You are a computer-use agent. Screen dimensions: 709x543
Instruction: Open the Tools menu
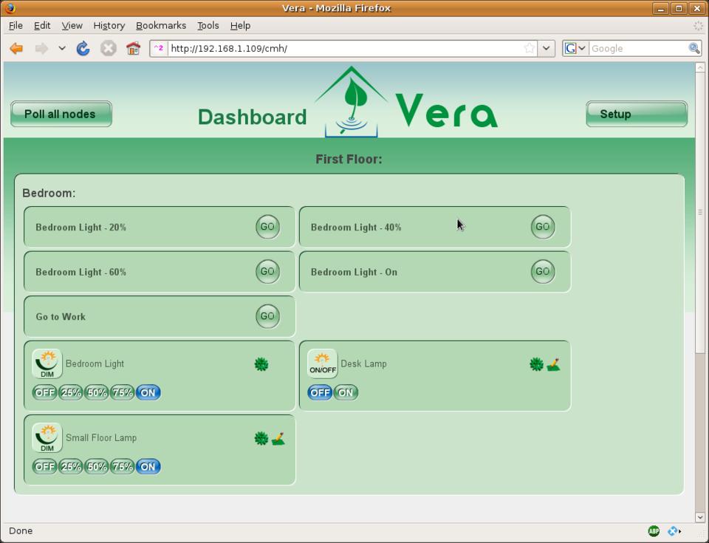[208, 25]
